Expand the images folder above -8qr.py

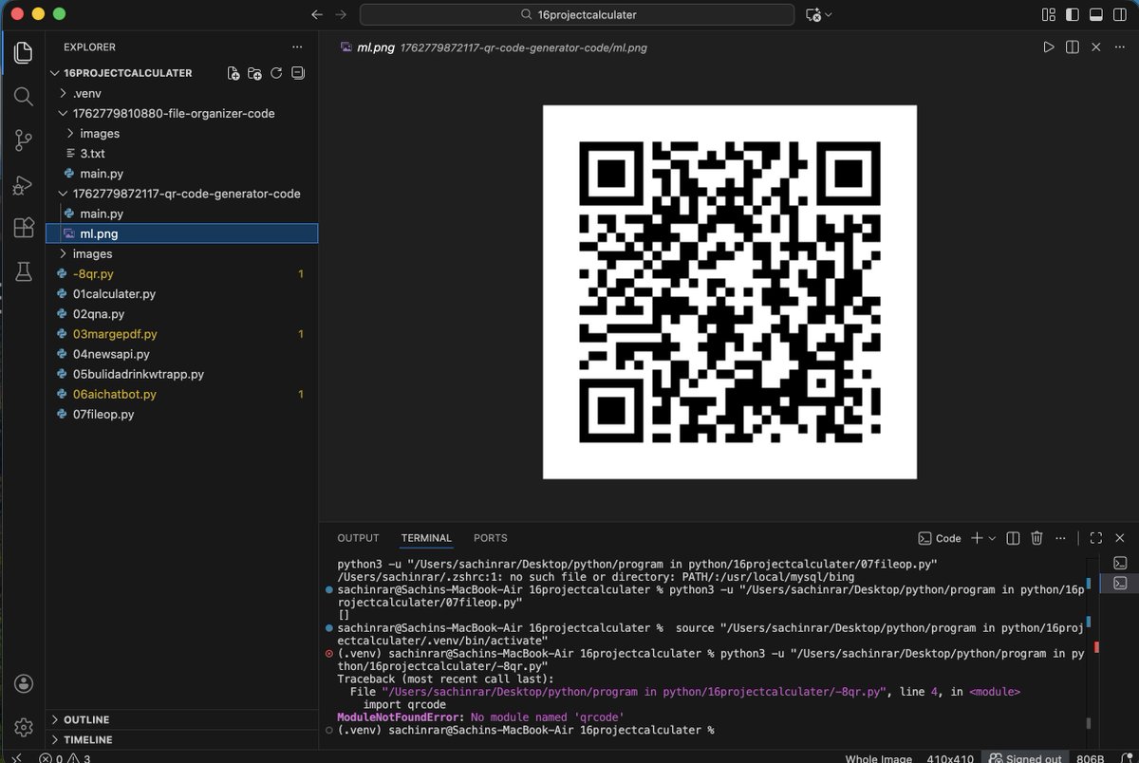(63, 253)
